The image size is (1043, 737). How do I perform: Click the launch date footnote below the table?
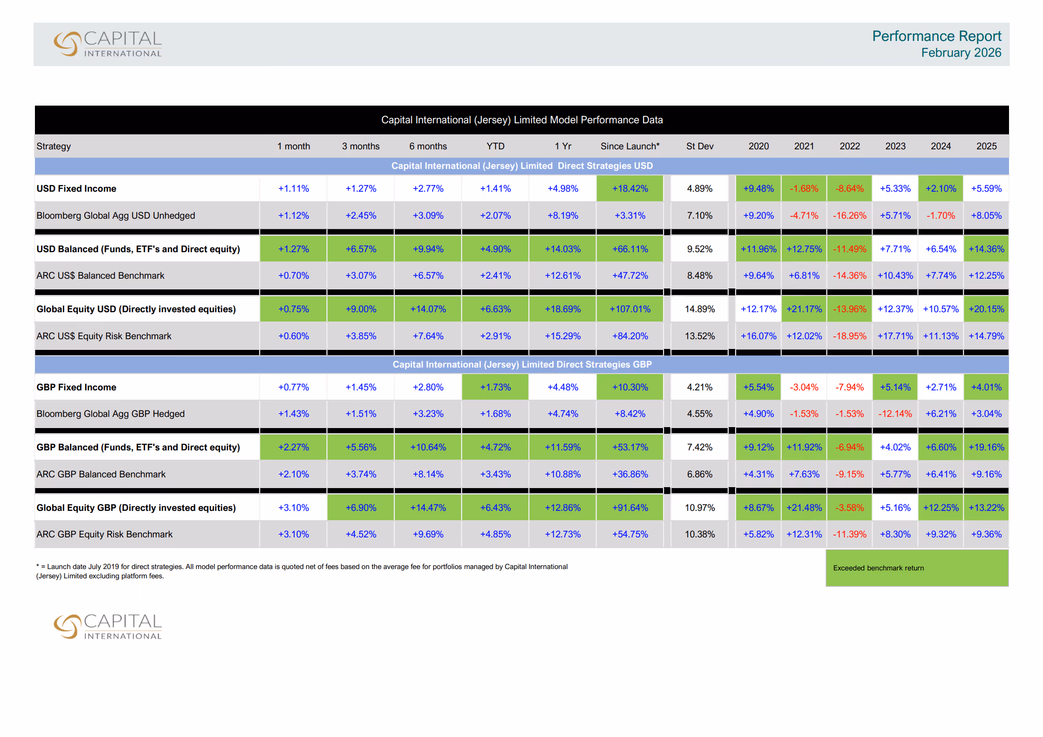pyautogui.click(x=302, y=571)
